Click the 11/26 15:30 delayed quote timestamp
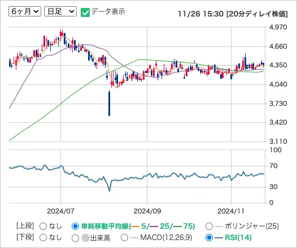This screenshot has height=248, width=297. 233,14
